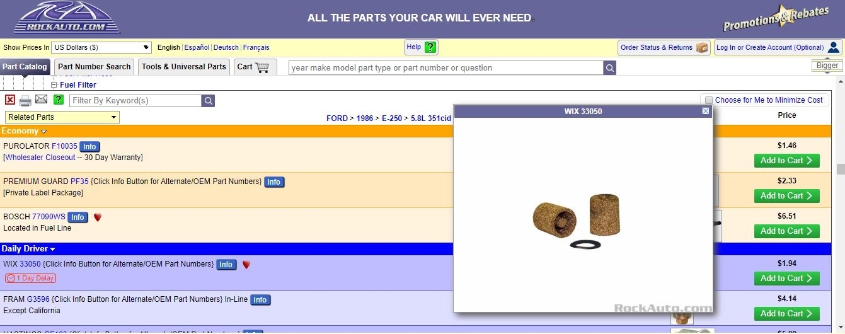
Task: Click the Promotions & Rebates star graphic
Action: point(776,18)
